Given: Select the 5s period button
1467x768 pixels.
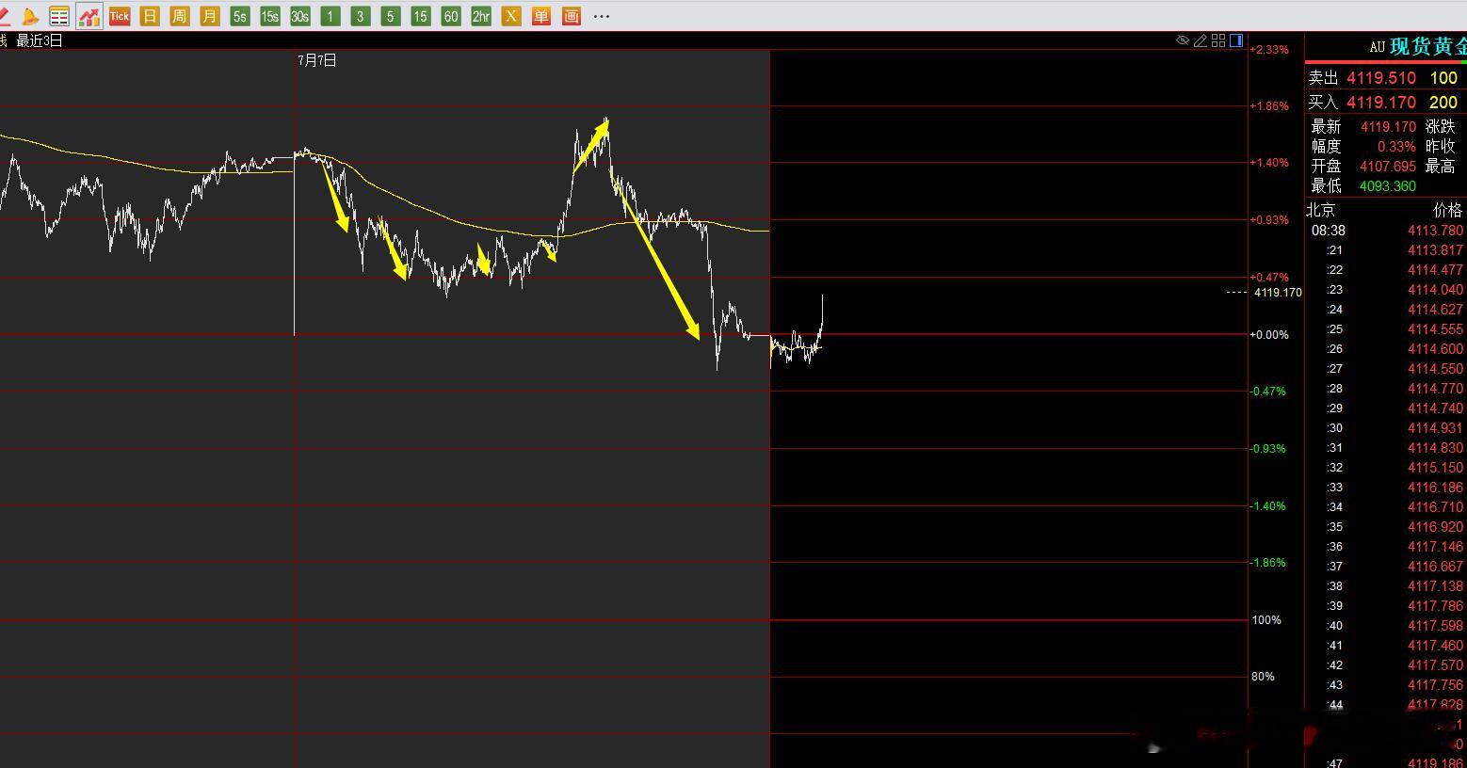Looking at the screenshot, I should pyautogui.click(x=240, y=16).
